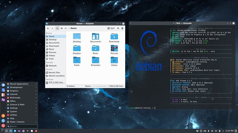Open the Utilities menu category

point(22,115)
